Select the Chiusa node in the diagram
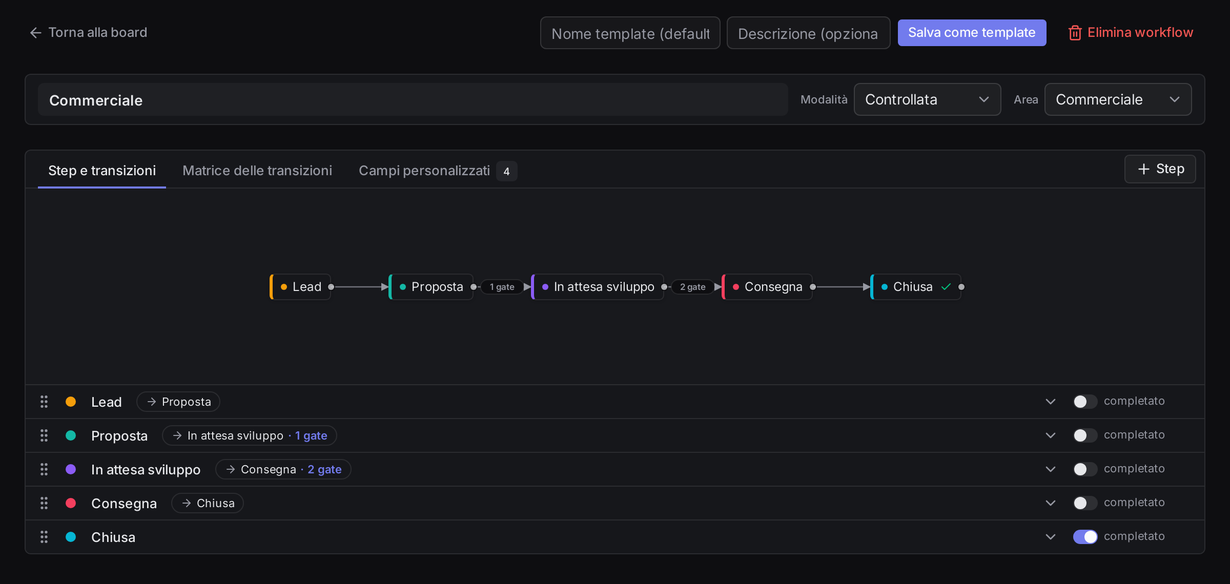Image resolution: width=1230 pixels, height=584 pixels. 916,287
